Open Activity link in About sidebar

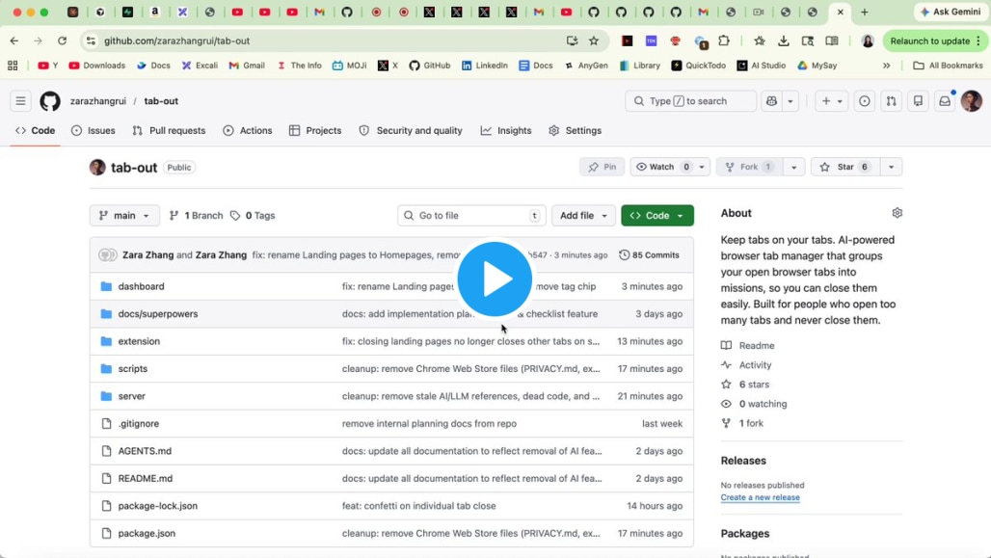click(746, 365)
